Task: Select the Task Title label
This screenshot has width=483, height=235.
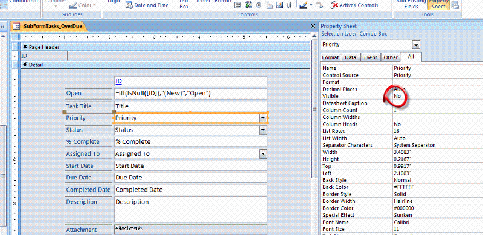Action: 88,106
